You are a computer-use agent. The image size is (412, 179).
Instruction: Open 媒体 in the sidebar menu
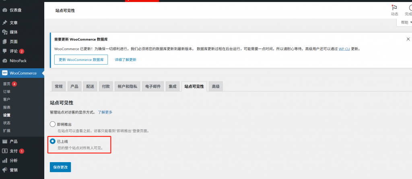click(22, 32)
